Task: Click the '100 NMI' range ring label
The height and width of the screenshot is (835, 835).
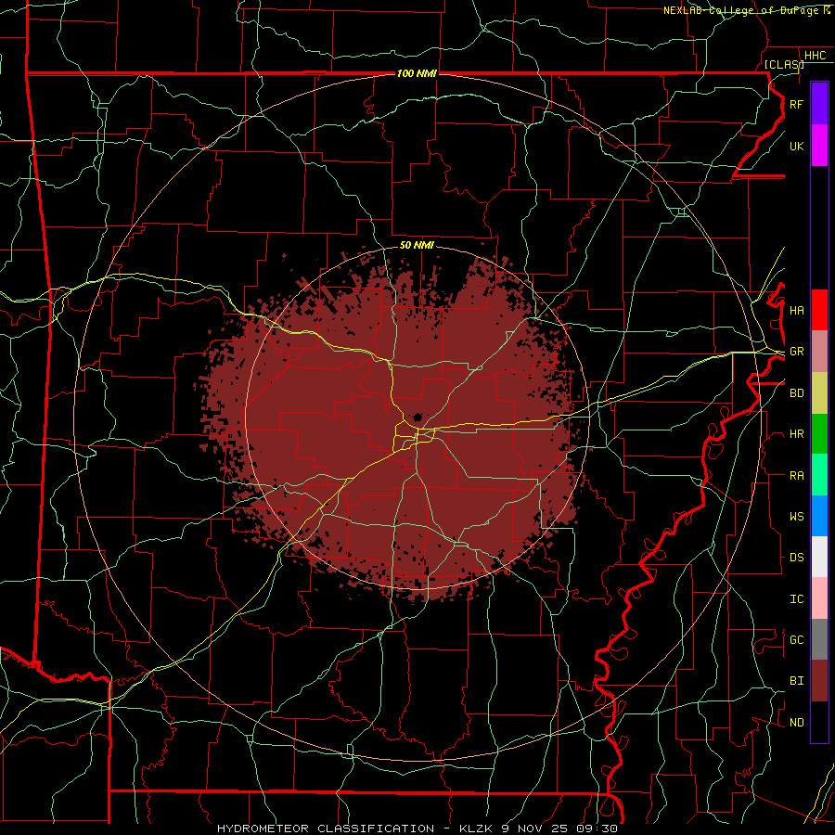Action: pos(417,73)
